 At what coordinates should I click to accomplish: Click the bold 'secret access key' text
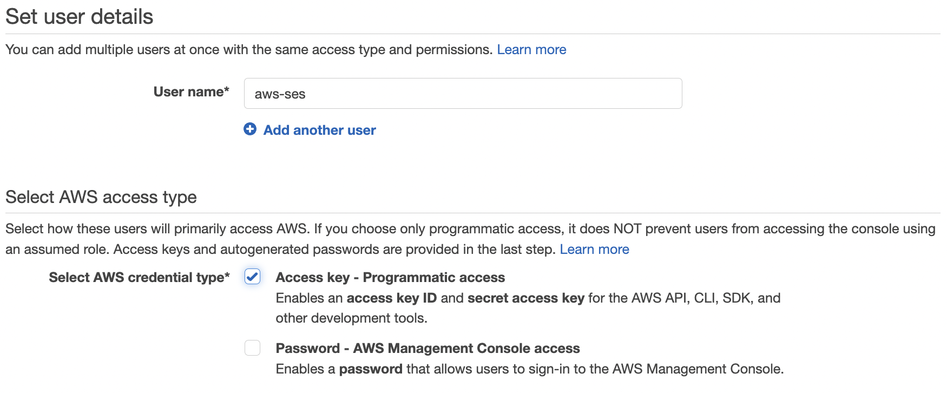pos(526,298)
